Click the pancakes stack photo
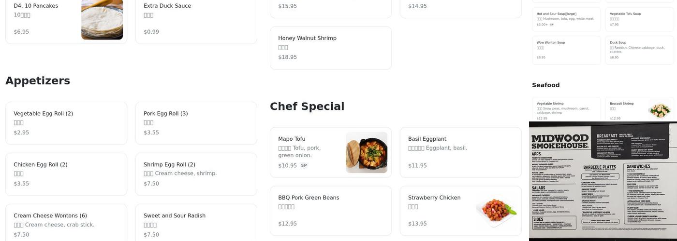 pos(102,19)
